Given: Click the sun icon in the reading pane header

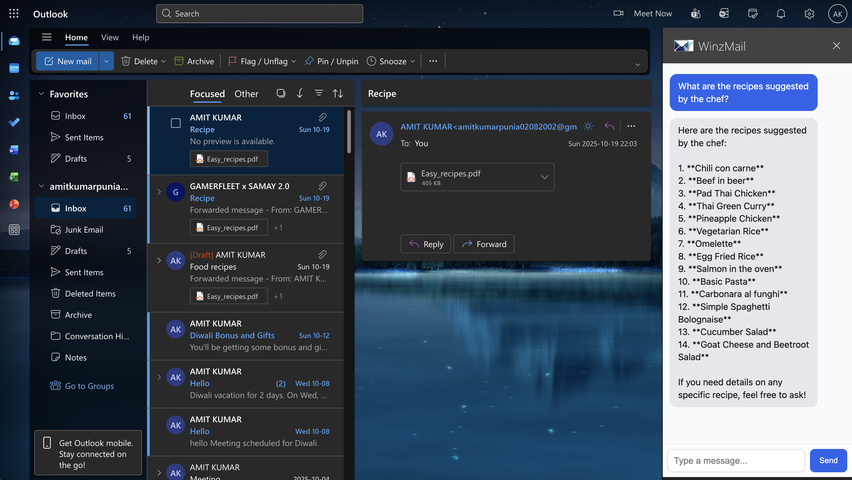Looking at the screenshot, I should [x=588, y=126].
